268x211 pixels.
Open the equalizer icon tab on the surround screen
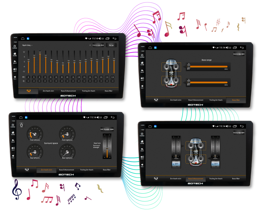pos(27,170)
